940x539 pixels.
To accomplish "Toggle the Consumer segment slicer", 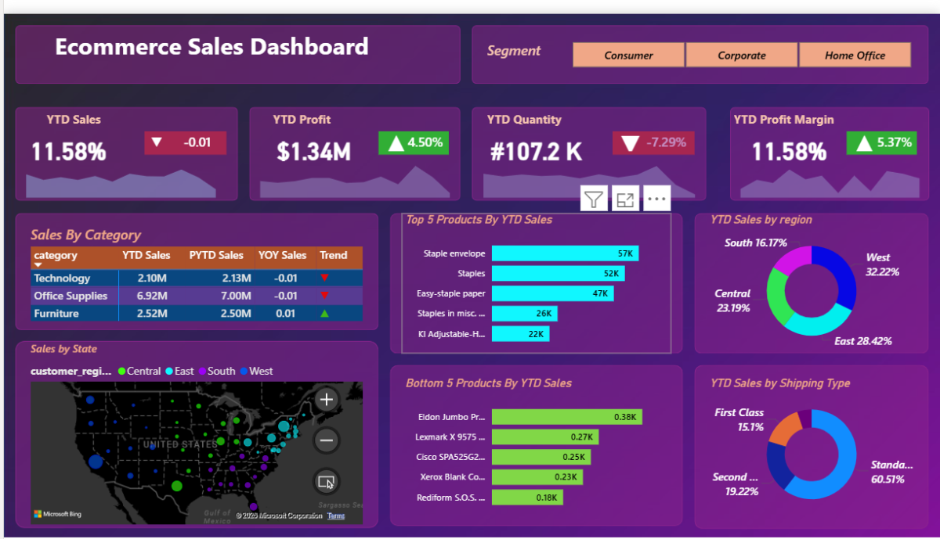I will point(628,55).
